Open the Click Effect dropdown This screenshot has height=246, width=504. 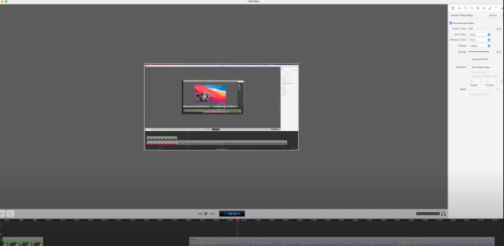[x=479, y=35]
